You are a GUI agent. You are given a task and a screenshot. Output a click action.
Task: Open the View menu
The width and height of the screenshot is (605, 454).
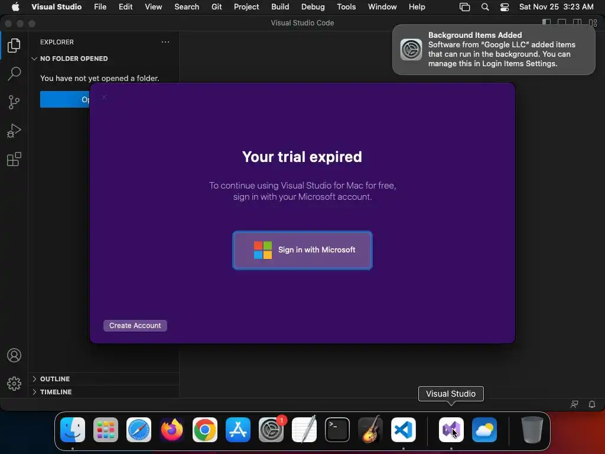tap(153, 7)
